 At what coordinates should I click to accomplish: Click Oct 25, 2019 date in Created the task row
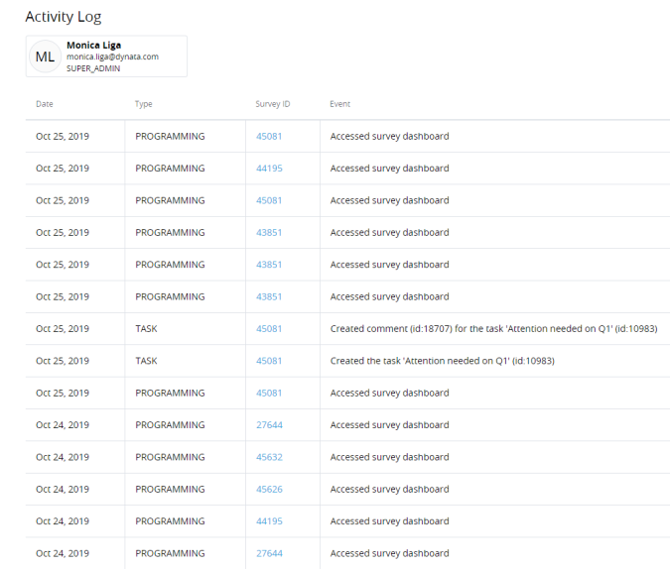click(x=63, y=361)
